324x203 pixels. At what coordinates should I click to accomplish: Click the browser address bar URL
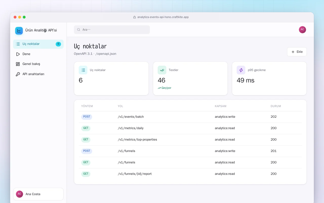163,17
